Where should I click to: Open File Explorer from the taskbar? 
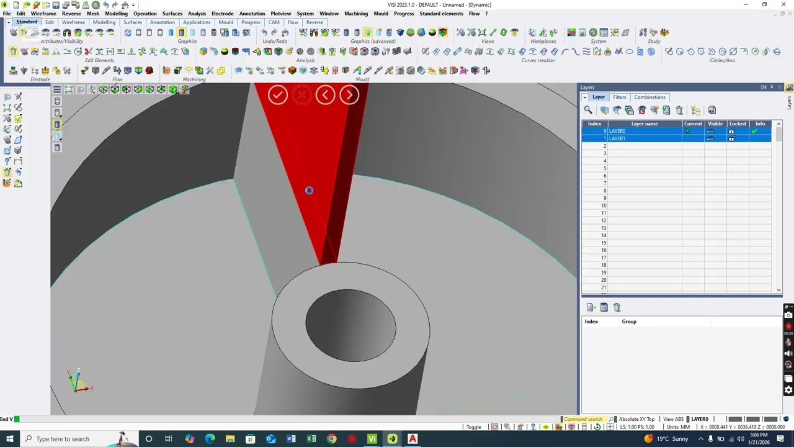pos(230,439)
